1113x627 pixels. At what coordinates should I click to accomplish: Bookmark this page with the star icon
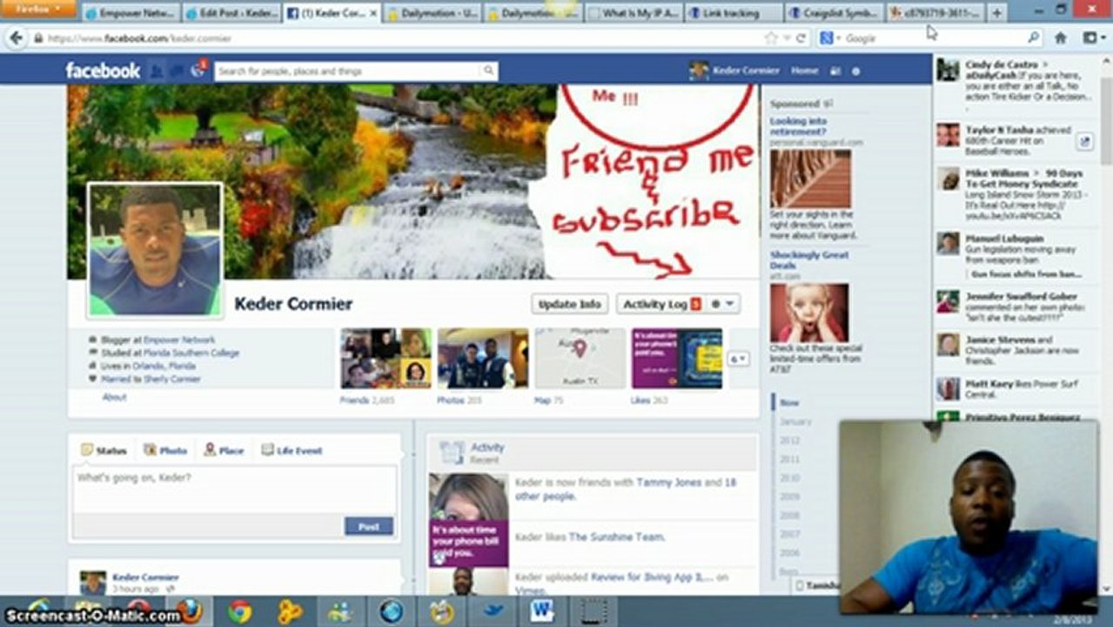(771, 38)
